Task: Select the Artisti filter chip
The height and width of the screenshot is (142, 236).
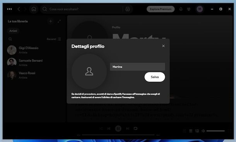Action: click(13, 31)
